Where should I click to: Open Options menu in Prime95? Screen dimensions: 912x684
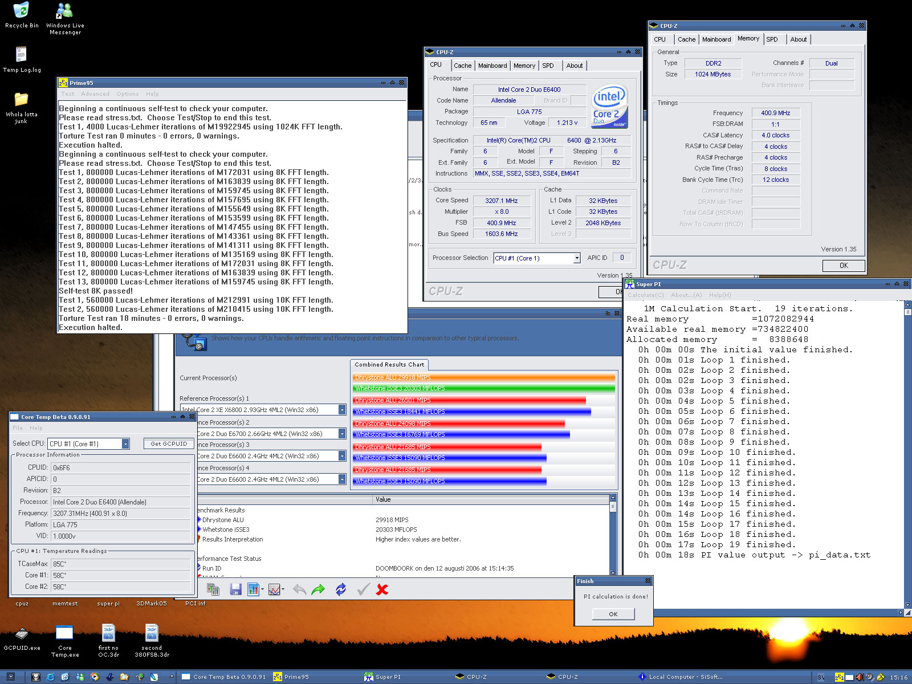128,94
